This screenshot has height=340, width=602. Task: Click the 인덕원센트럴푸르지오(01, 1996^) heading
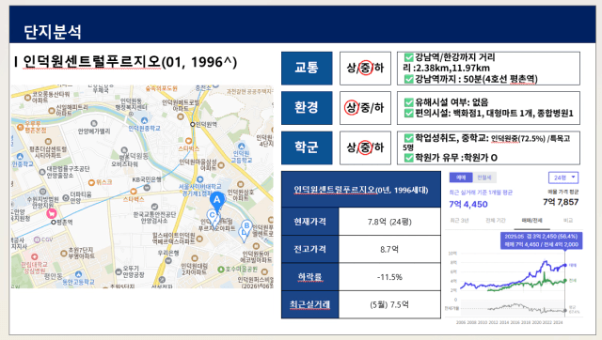tap(130, 62)
